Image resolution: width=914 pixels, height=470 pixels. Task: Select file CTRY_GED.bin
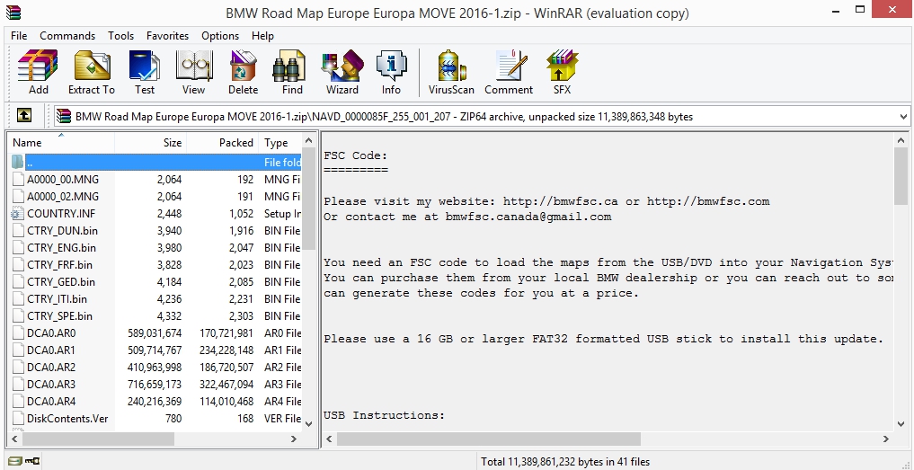tap(61, 281)
